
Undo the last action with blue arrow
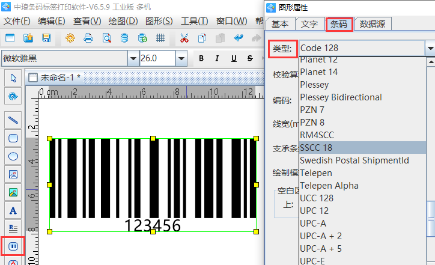[x=239, y=38]
